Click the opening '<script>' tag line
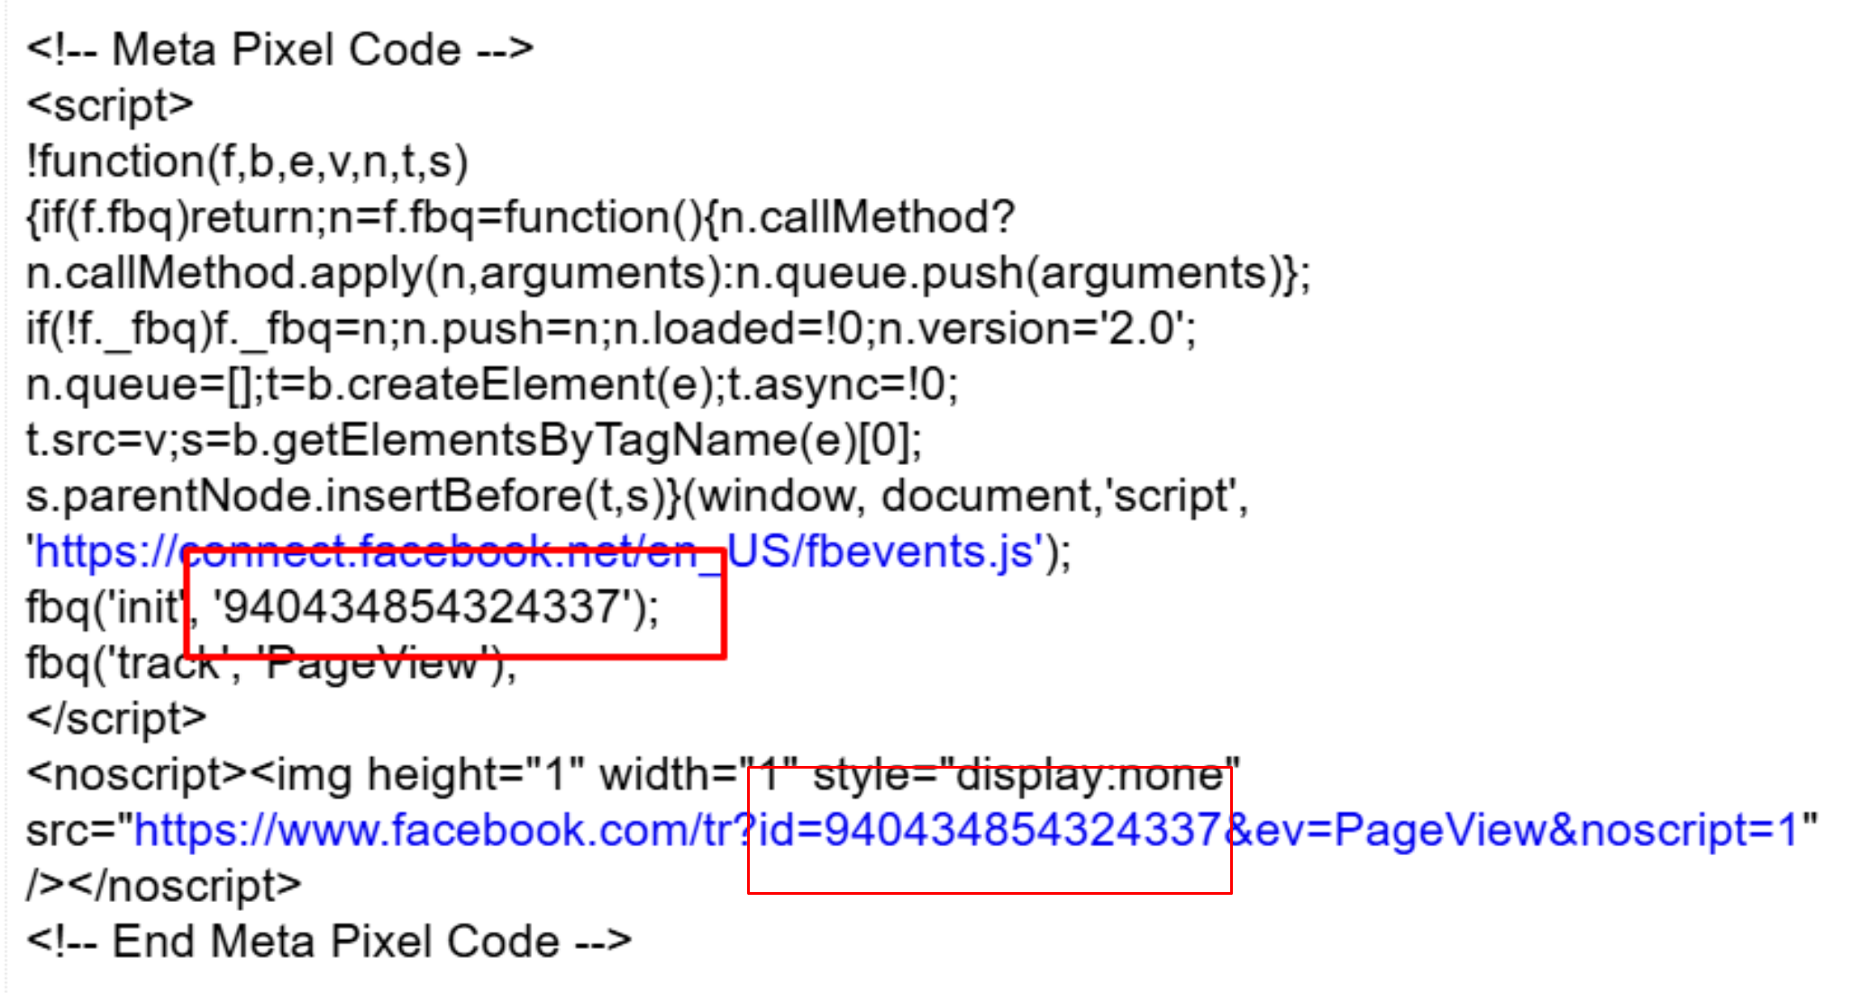This screenshot has width=1852, height=993. 110,105
